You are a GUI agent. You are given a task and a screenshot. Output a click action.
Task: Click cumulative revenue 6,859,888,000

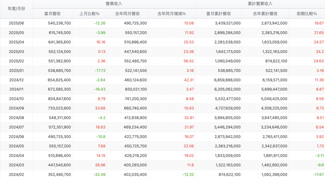click(227, 80)
